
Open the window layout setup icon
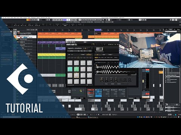(x=179, y=20)
